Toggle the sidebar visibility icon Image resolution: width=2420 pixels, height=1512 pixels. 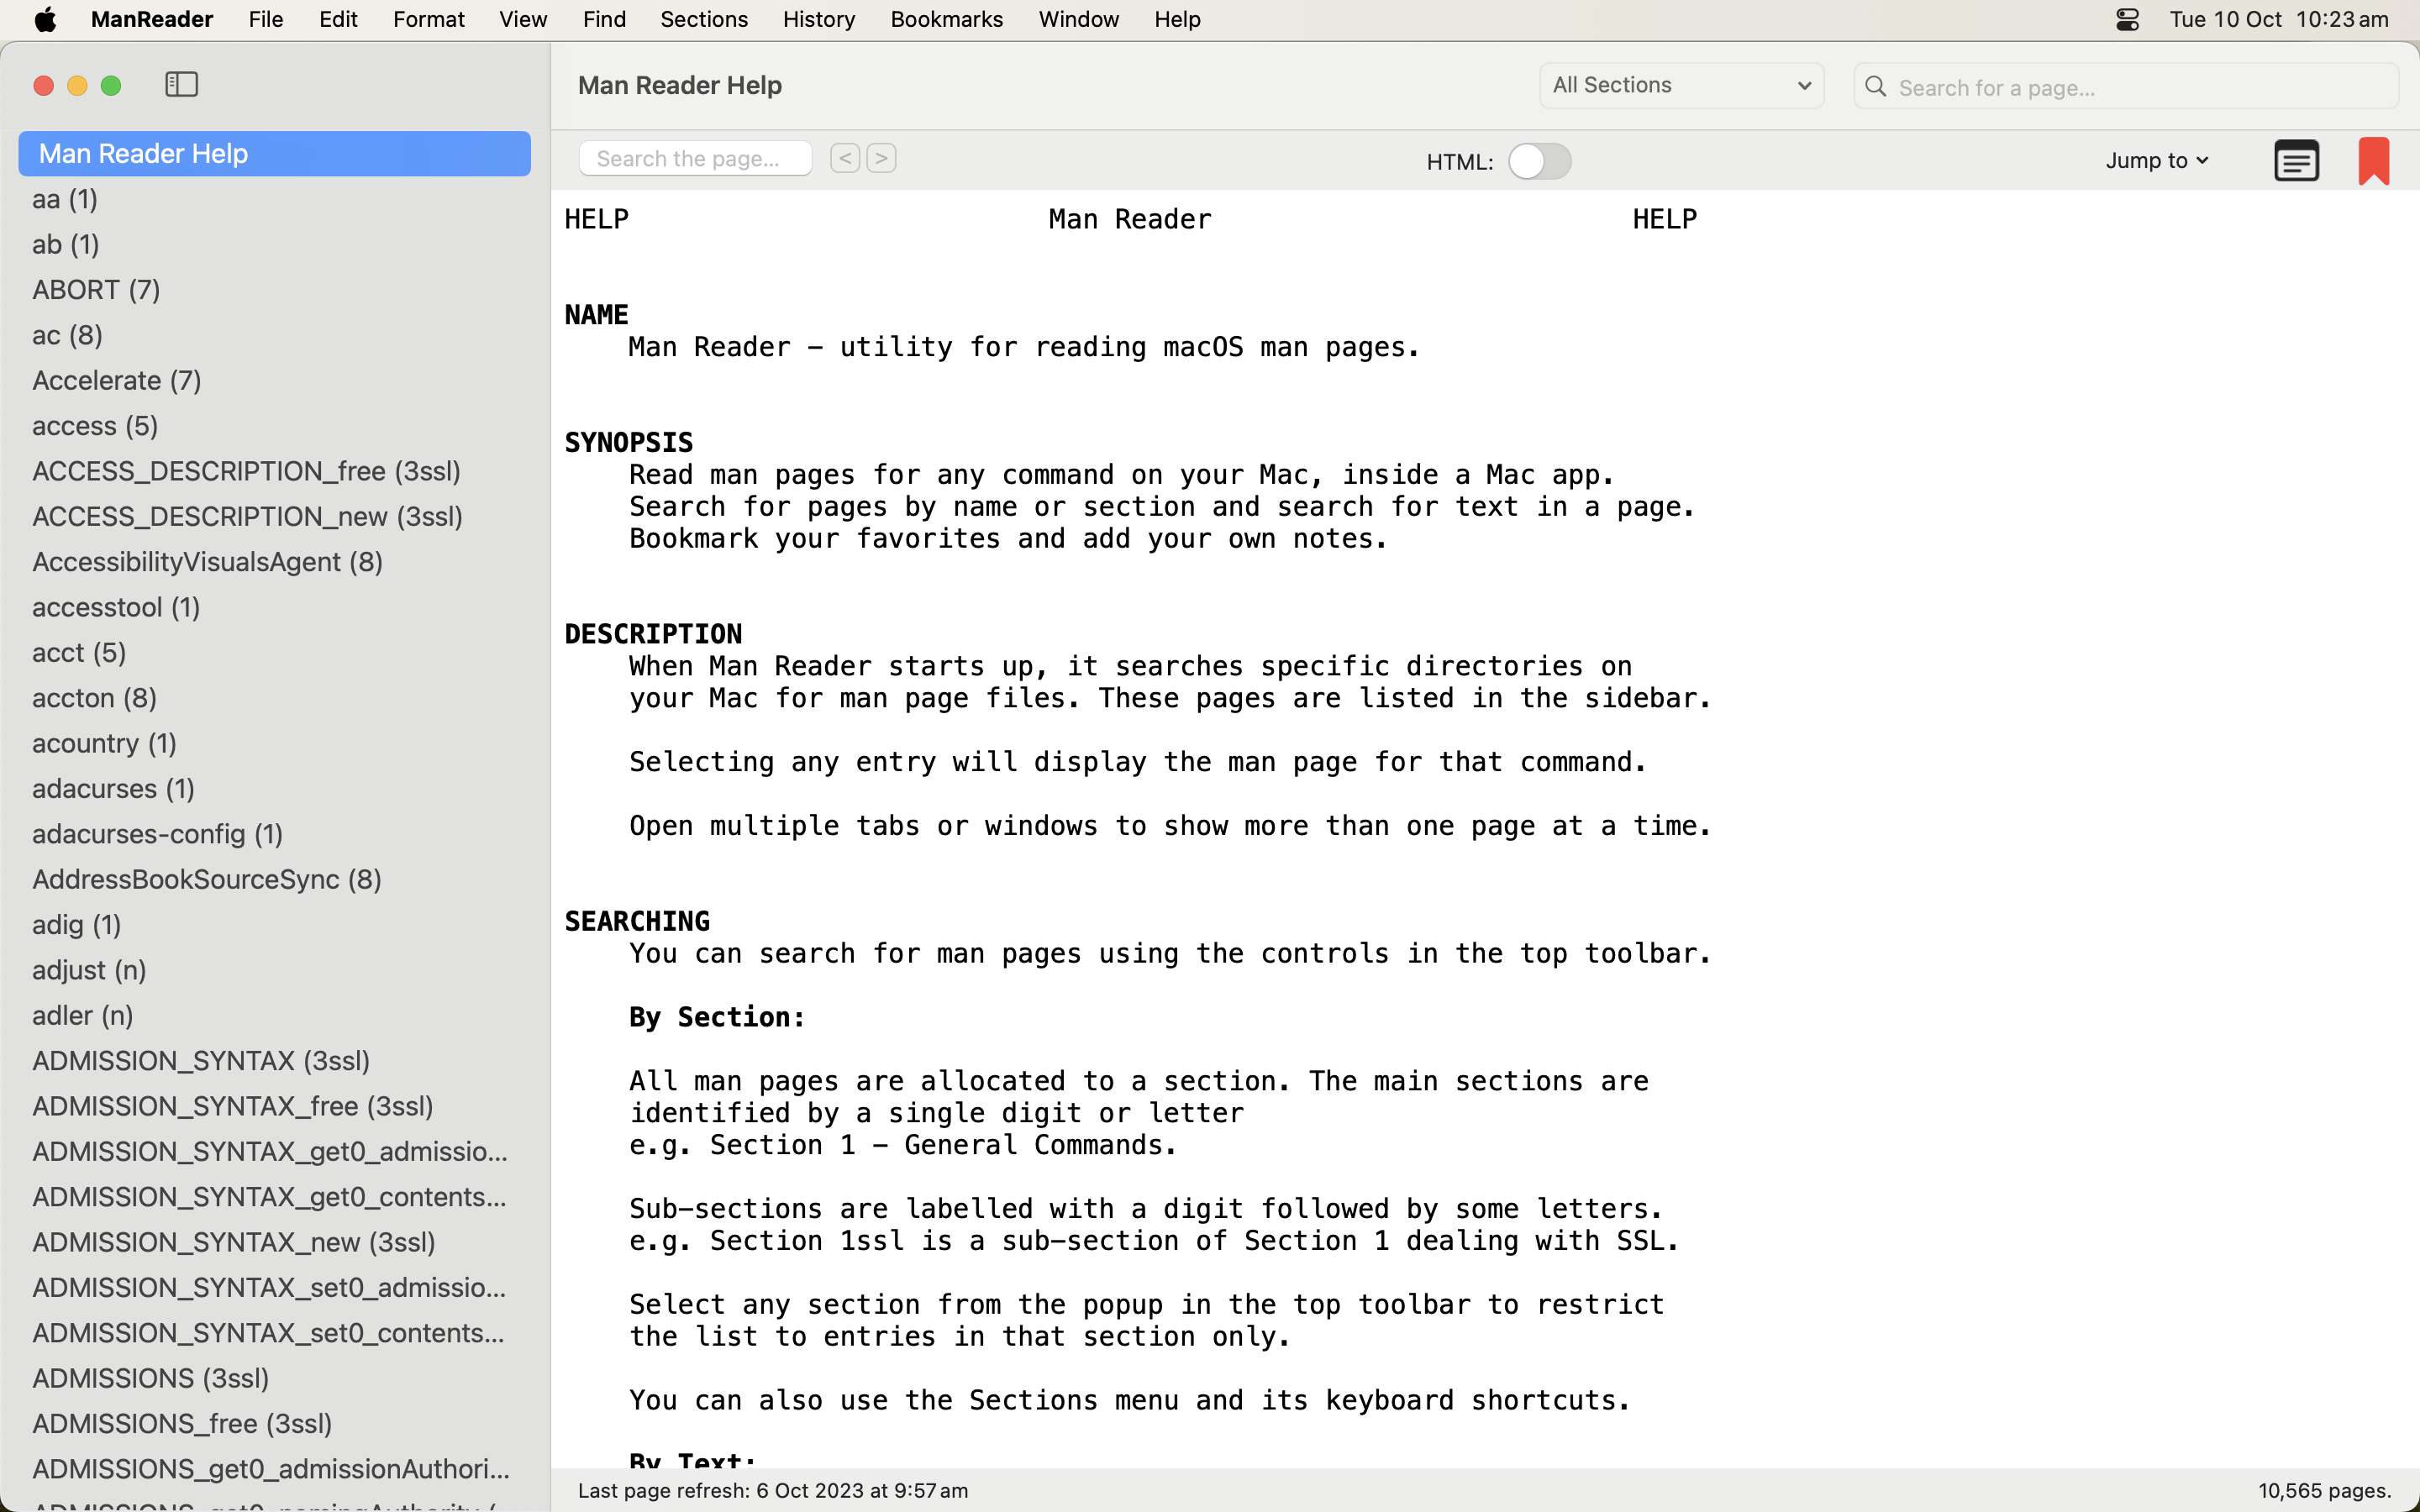tap(181, 85)
